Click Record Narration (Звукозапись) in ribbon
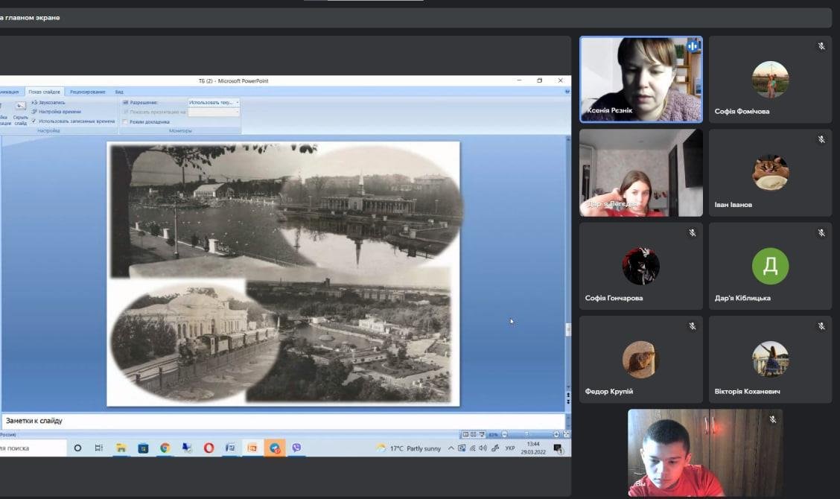840x499 pixels. coord(48,102)
